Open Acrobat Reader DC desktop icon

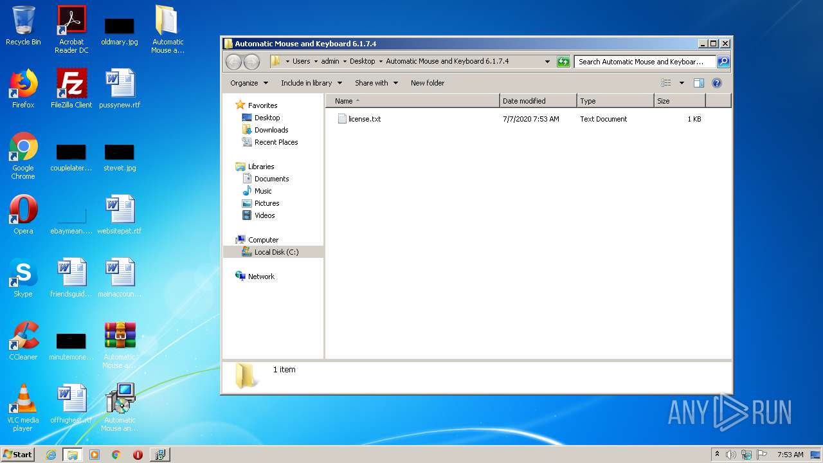pyautogui.click(x=71, y=29)
